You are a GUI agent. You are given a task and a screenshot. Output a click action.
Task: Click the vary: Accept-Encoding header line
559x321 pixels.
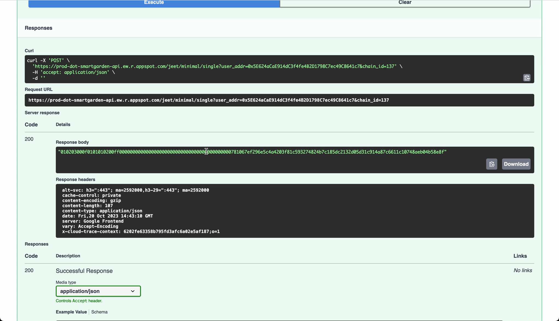(90, 226)
